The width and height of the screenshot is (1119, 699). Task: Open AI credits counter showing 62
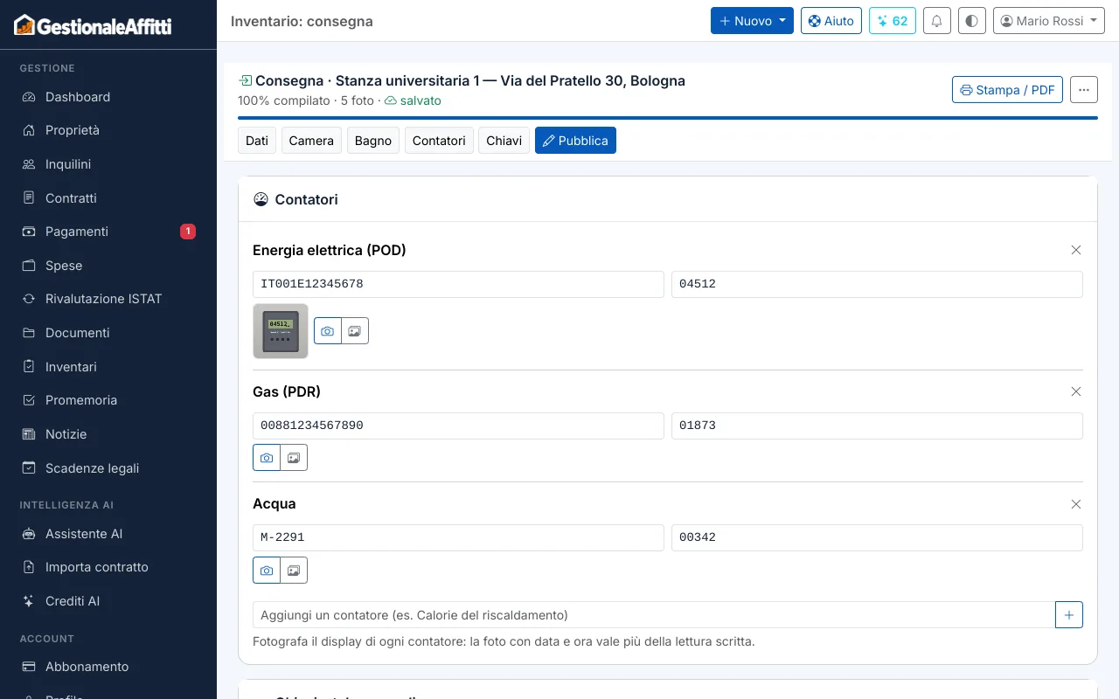click(x=893, y=21)
